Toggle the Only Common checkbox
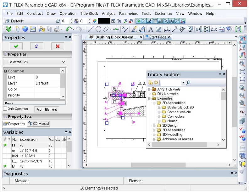 (x=5, y=109)
